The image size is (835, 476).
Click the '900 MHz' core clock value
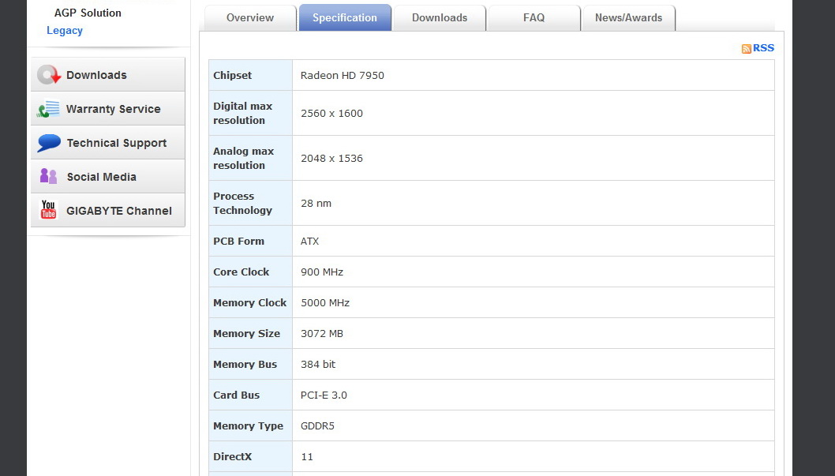coord(322,272)
